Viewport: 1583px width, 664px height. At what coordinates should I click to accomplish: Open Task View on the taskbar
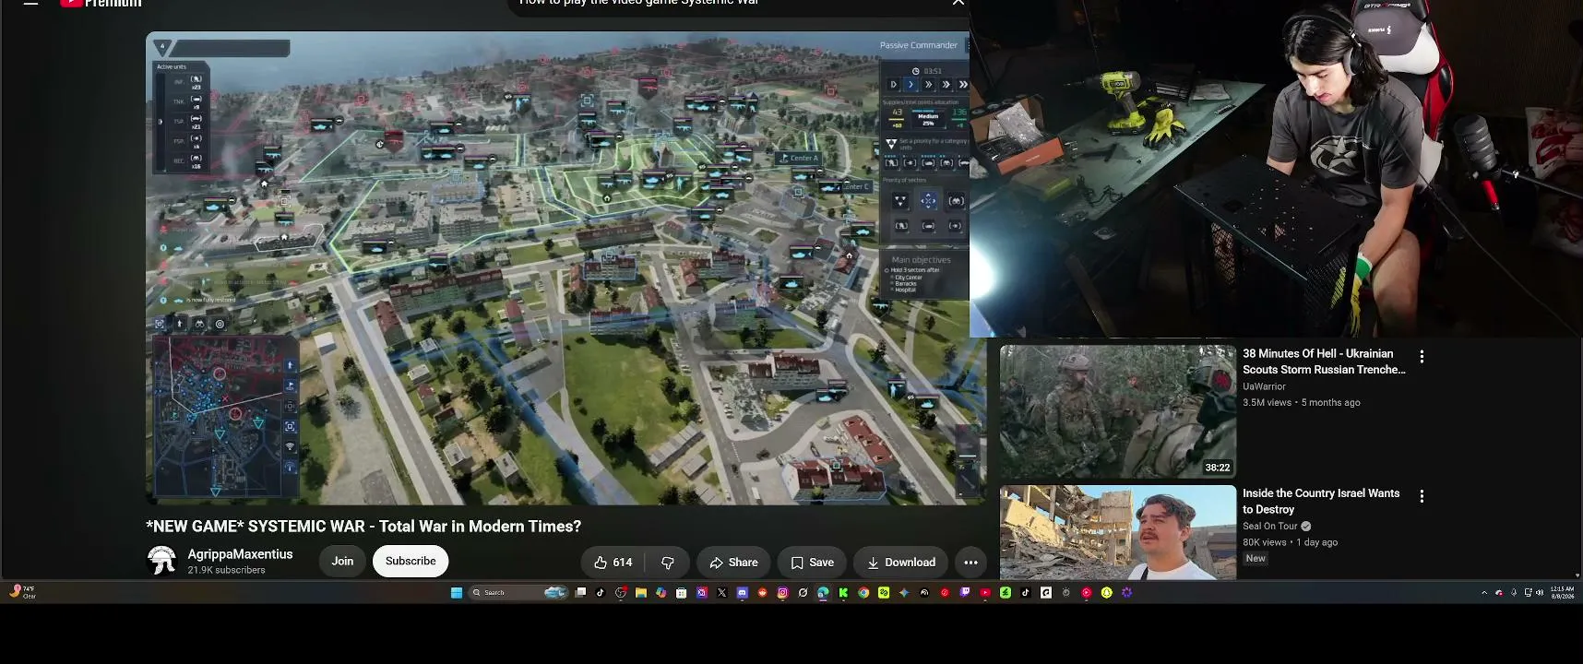(x=580, y=593)
